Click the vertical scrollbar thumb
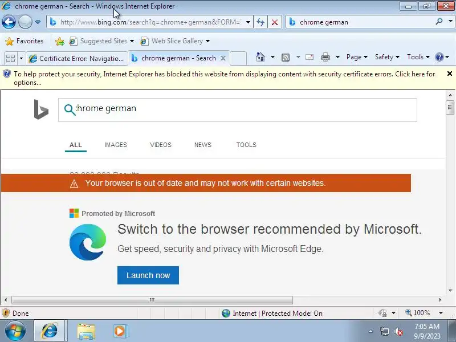The width and height of the screenshot is (456, 342). 450,107
